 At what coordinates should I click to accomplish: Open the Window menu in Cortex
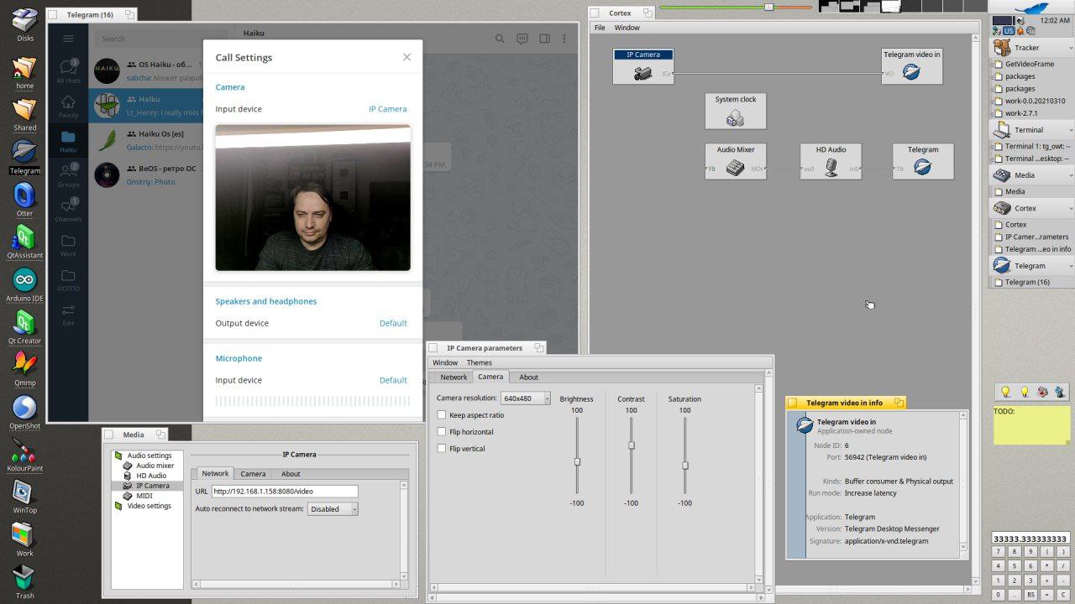coord(627,28)
